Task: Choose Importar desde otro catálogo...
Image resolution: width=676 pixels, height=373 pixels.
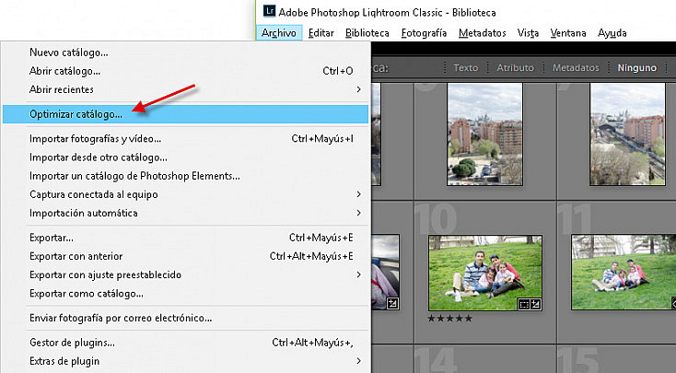Action: (185, 157)
